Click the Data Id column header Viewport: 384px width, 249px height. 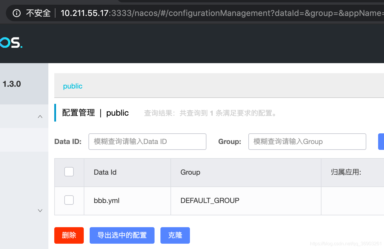[127, 173]
